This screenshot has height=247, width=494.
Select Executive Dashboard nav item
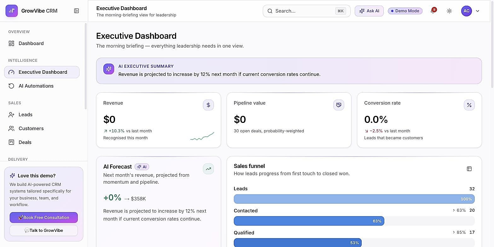point(42,72)
